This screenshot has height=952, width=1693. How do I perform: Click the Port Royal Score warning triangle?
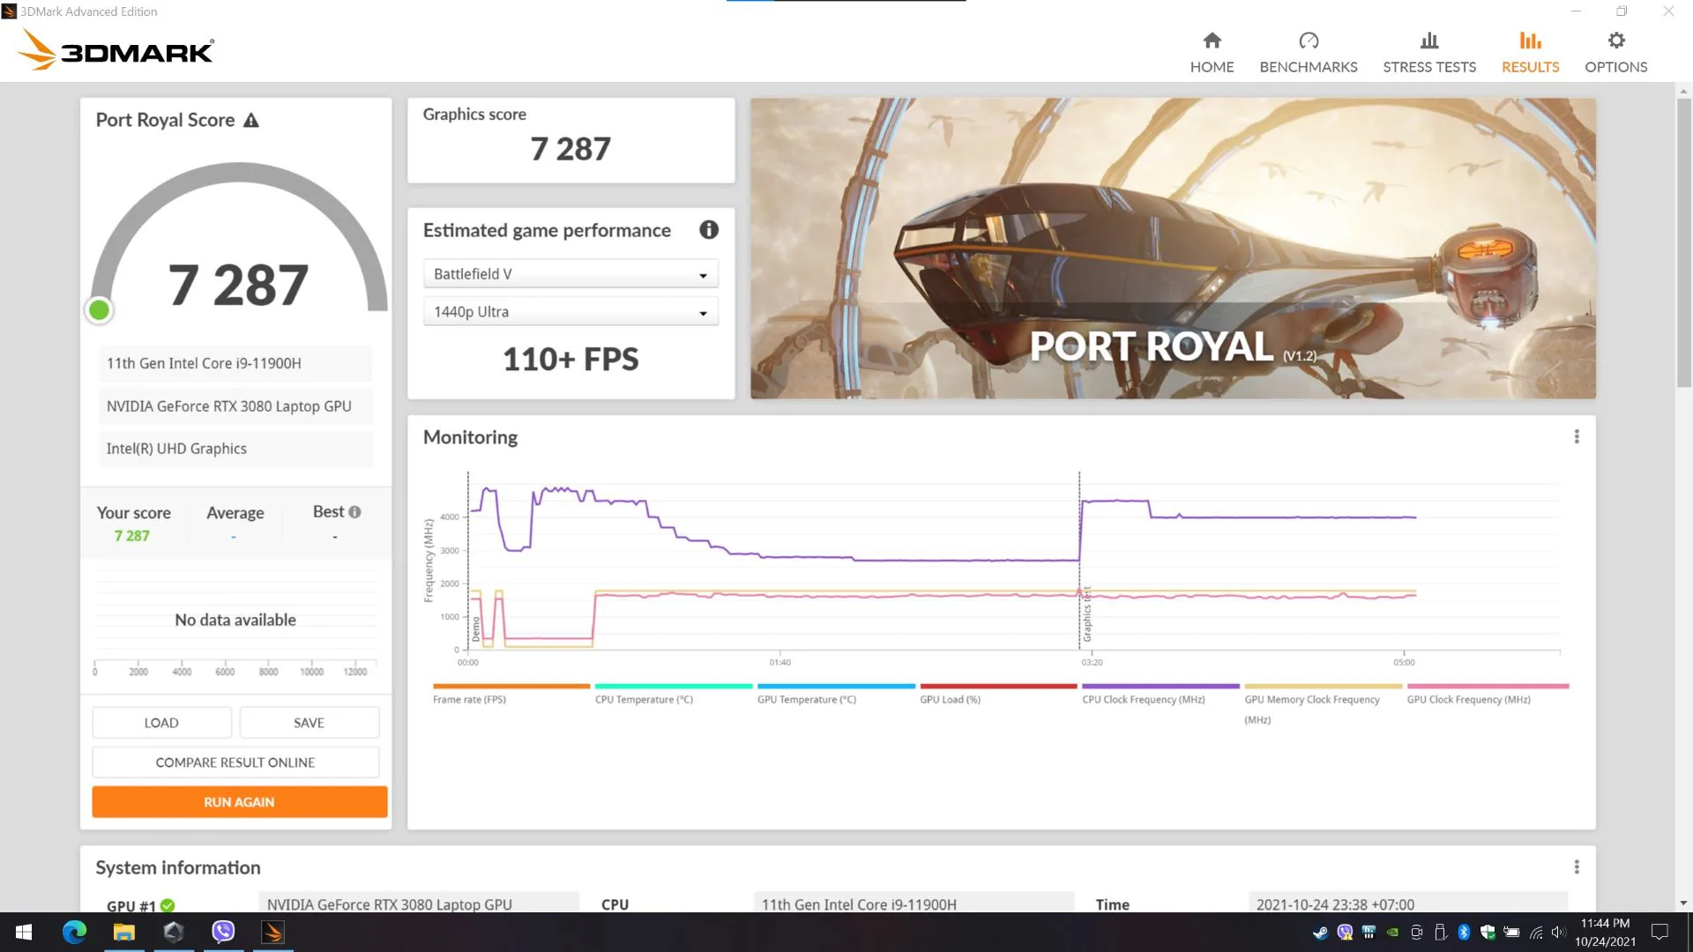tap(251, 121)
